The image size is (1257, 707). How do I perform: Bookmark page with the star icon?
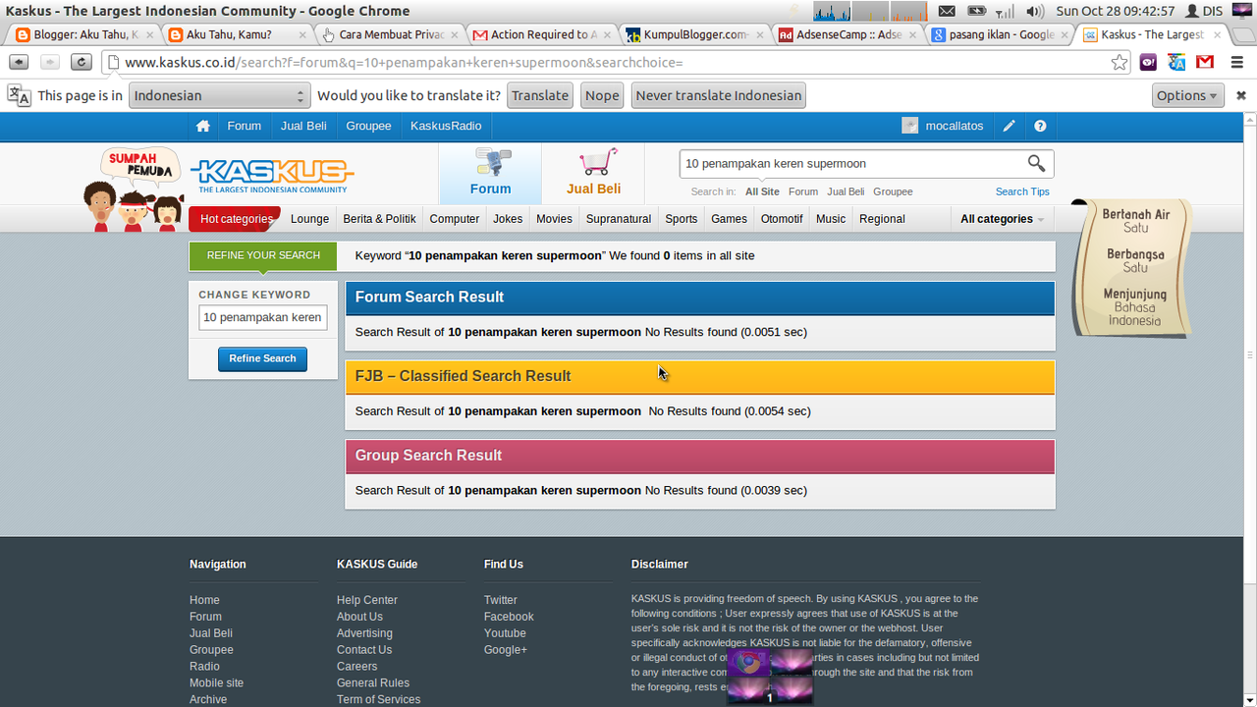click(x=1120, y=62)
